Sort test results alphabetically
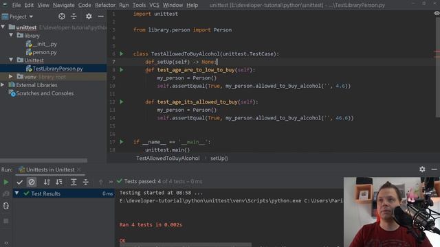Viewport: 440px width, 247px height. tap(47, 183)
